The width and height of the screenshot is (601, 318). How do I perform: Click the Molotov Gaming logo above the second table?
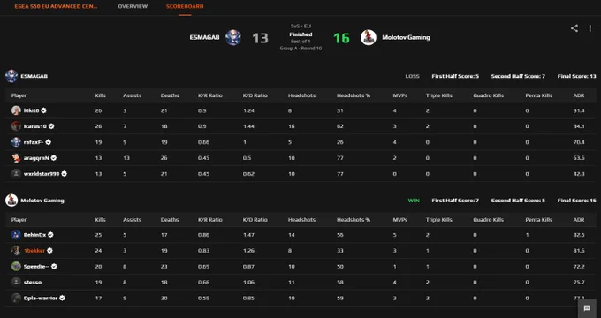pyautogui.click(x=11, y=200)
